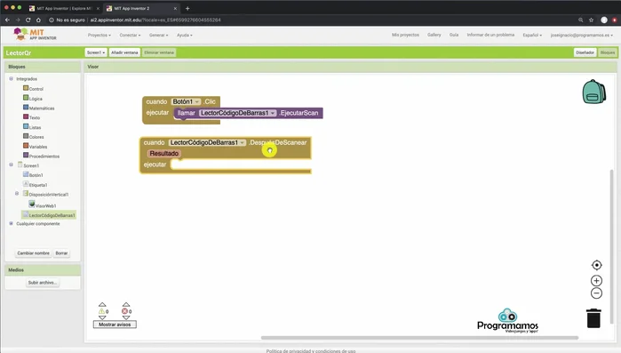Open the account email dropdown
The image size is (621, 353).
[581, 35]
